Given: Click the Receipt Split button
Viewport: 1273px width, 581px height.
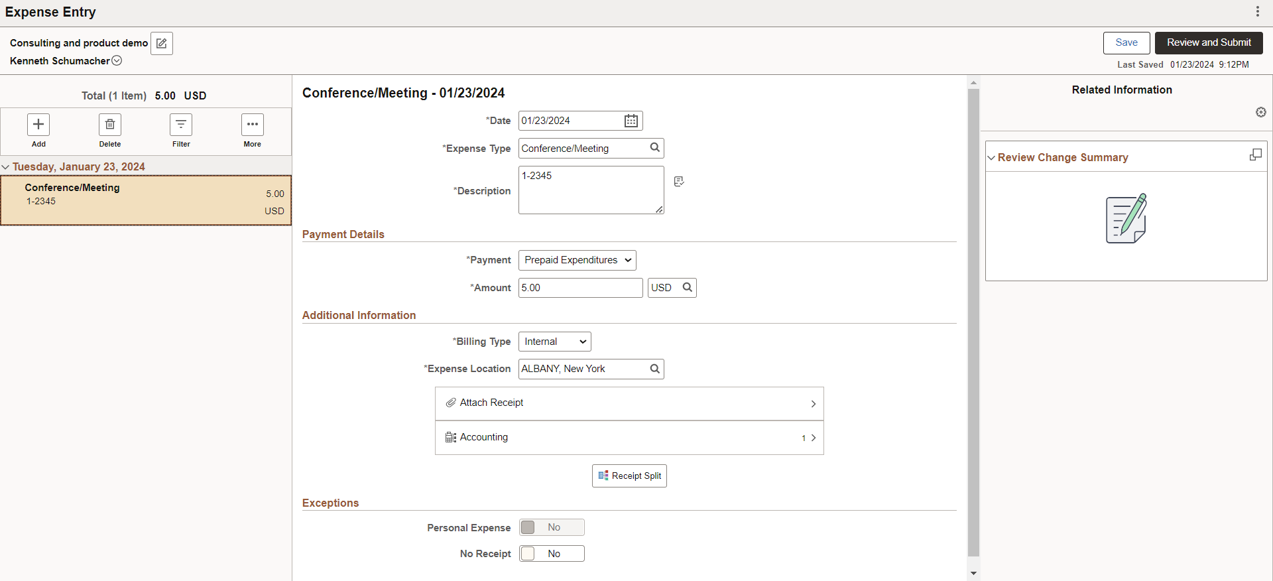Looking at the screenshot, I should [629, 476].
